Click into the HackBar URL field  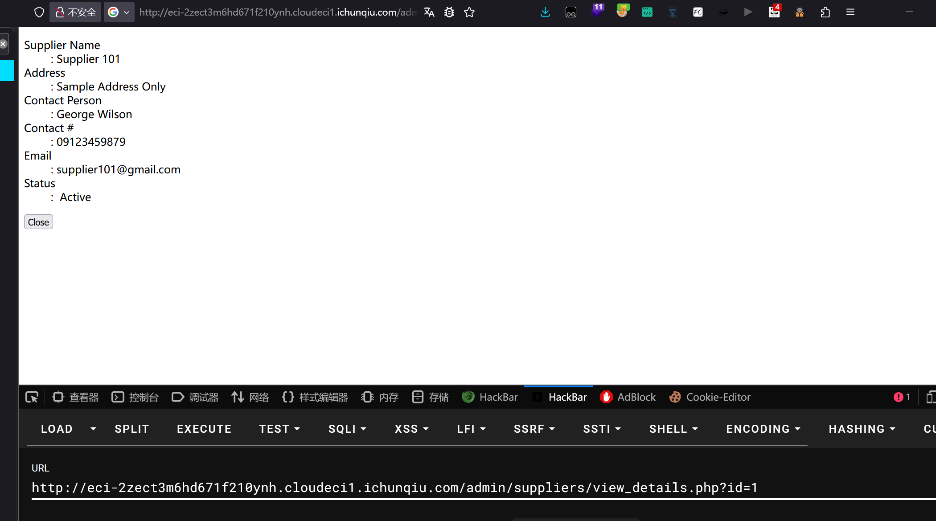394,488
